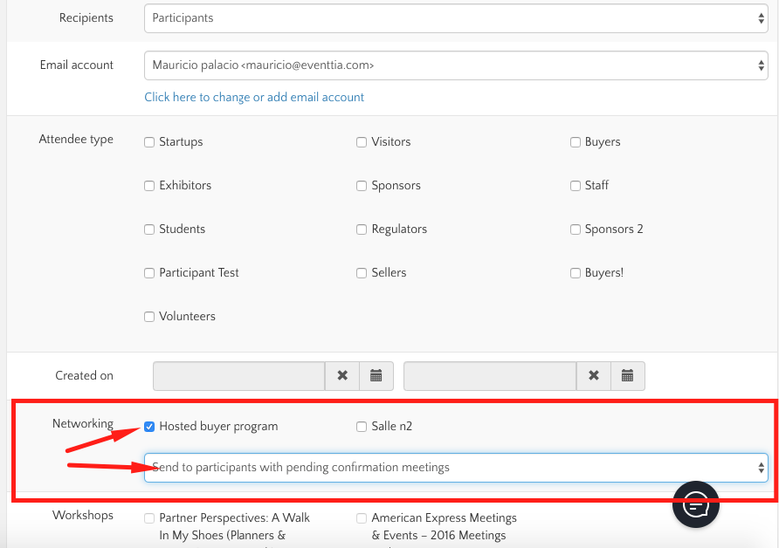Click the first Created on date input

[x=238, y=375]
